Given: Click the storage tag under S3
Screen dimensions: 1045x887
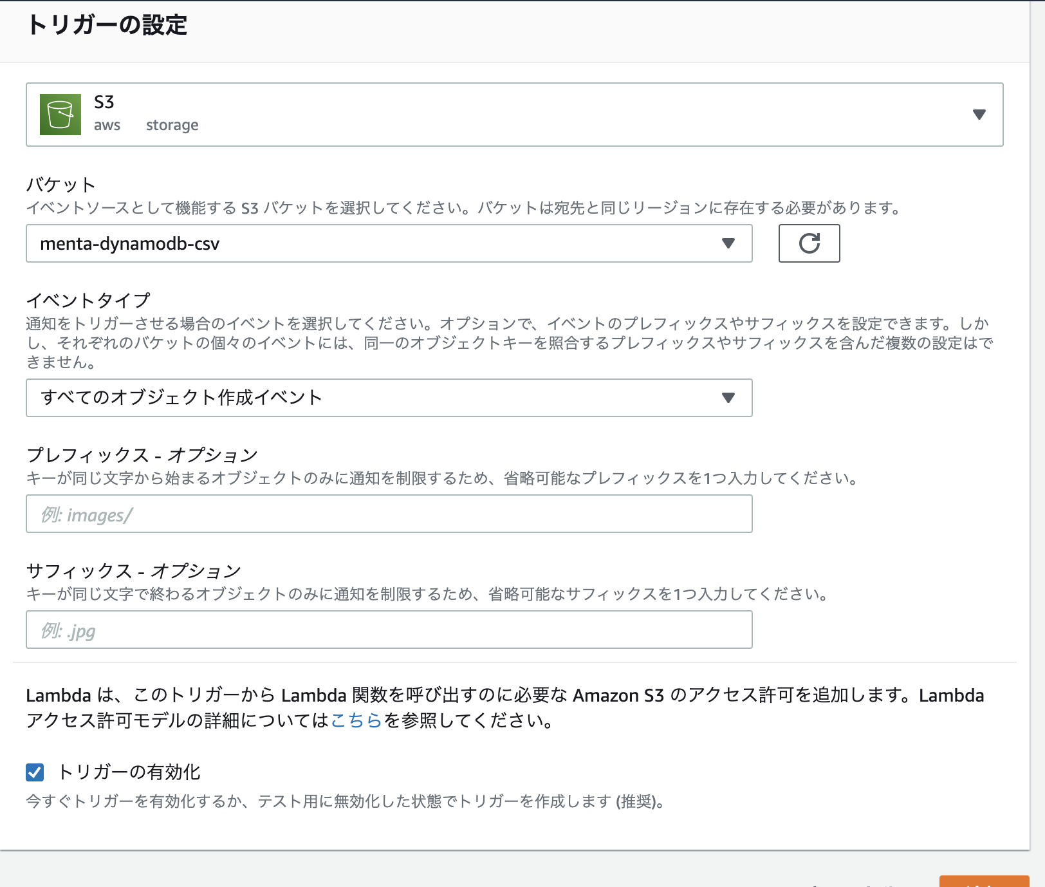Looking at the screenshot, I should click(172, 125).
